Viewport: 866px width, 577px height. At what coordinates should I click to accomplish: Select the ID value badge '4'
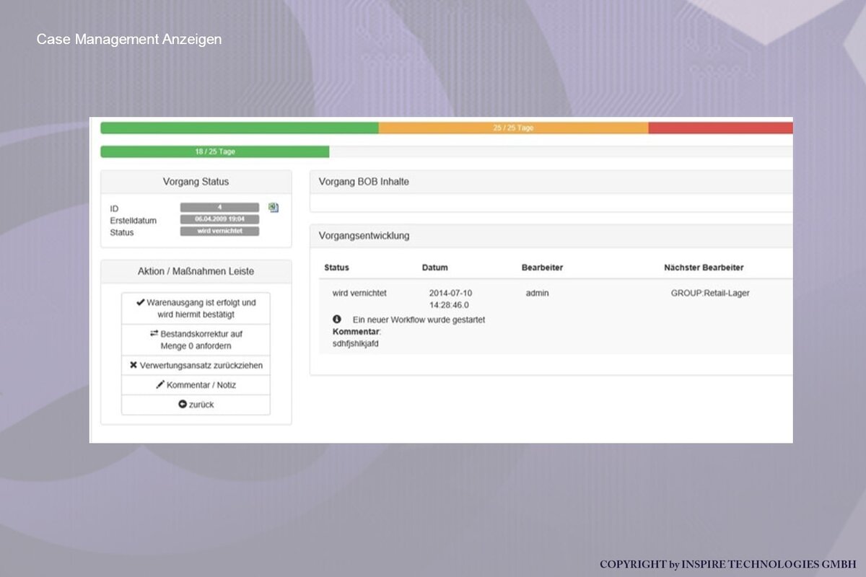219,208
